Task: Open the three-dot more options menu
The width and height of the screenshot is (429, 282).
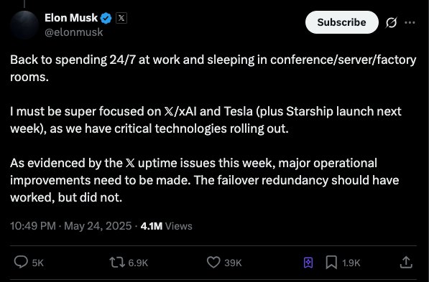Action: click(x=410, y=22)
